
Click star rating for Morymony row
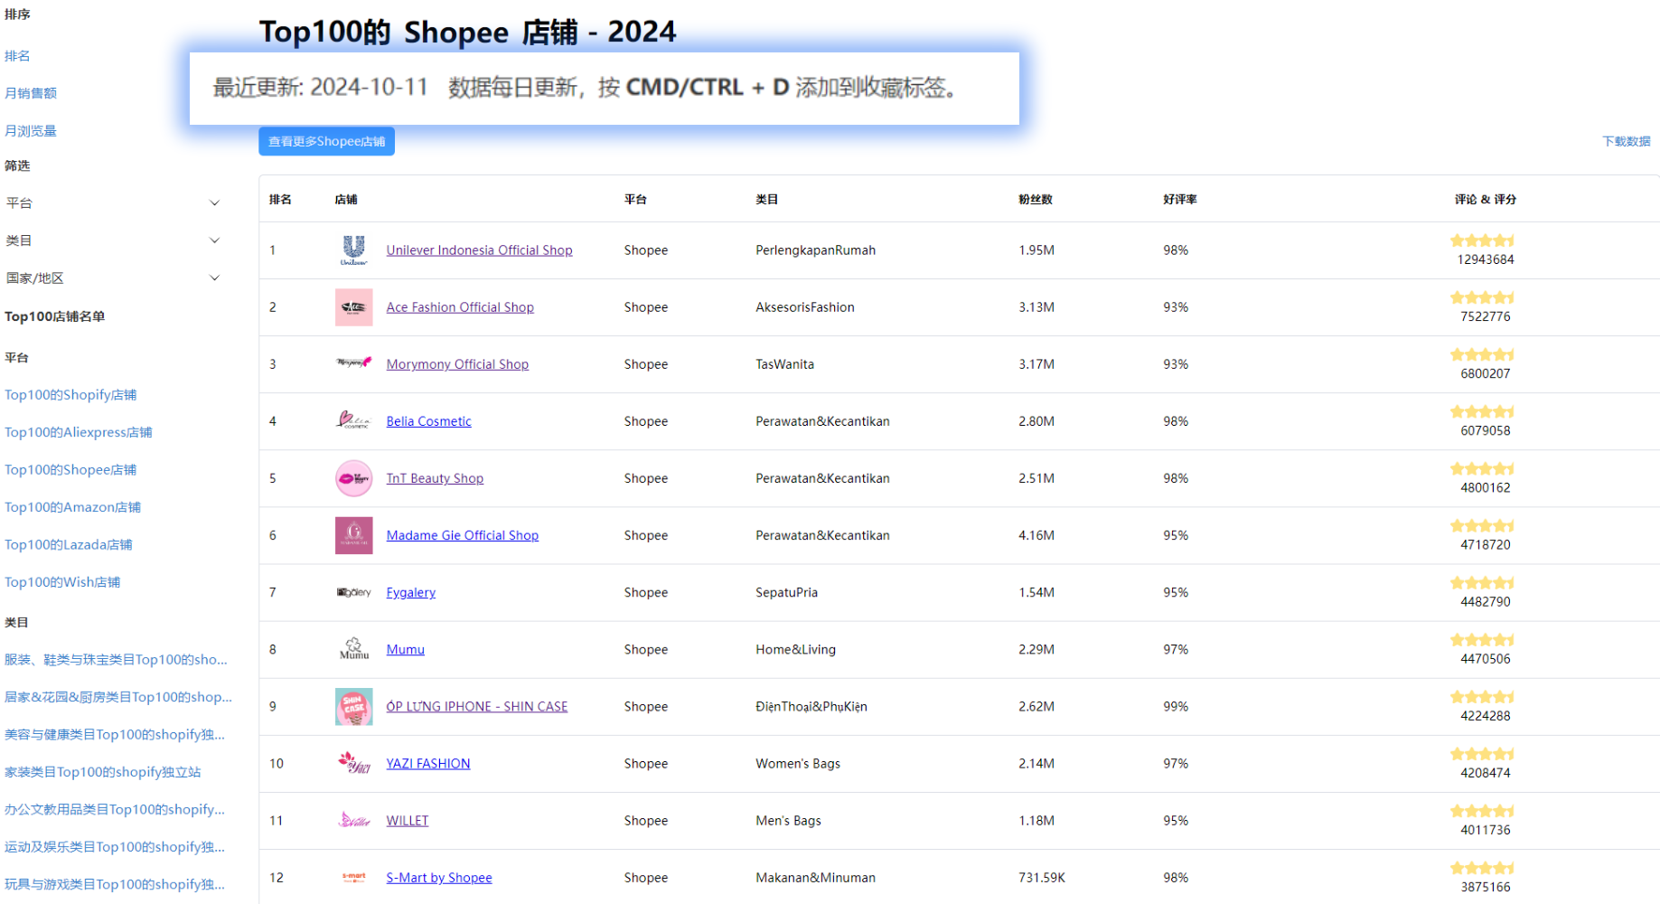(x=1482, y=354)
